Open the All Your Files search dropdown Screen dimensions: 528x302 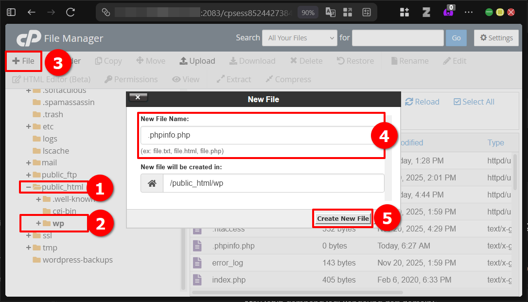coord(299,37)
